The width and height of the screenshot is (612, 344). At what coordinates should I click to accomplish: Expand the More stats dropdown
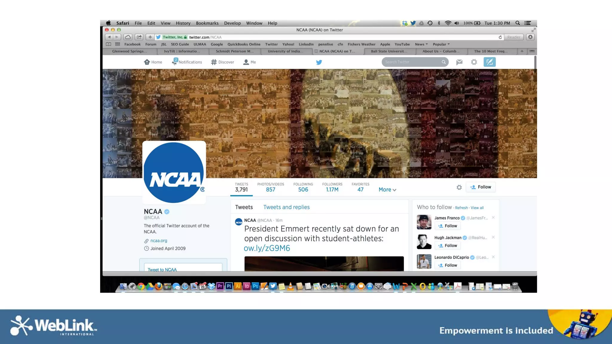click(387, 190)
